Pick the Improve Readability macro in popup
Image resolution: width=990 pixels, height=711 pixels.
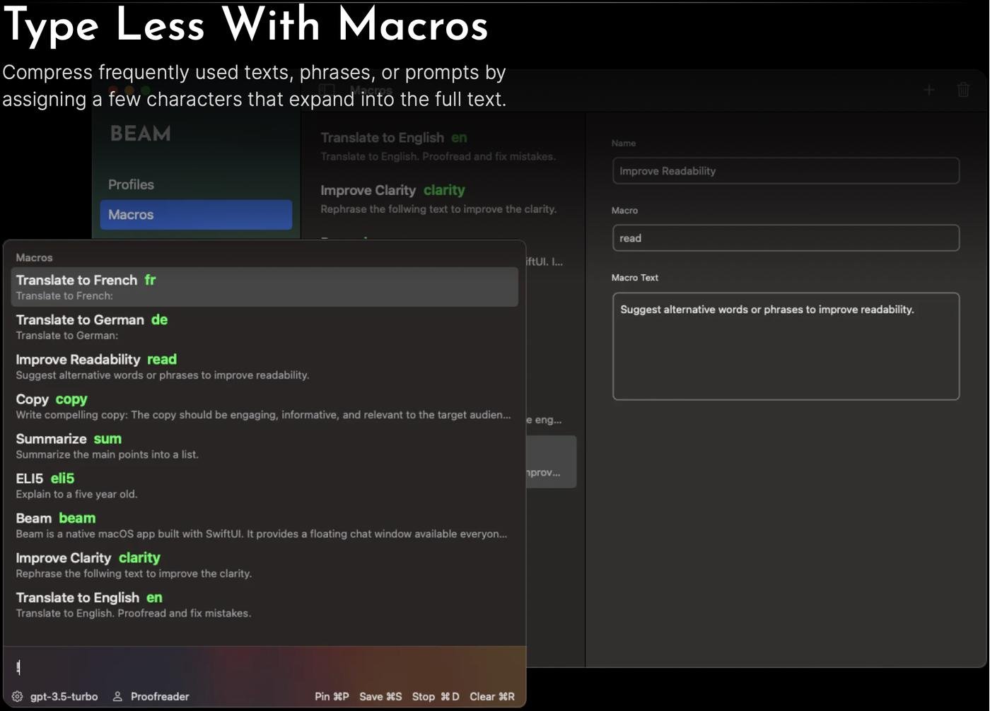click(x=264, y=366)
